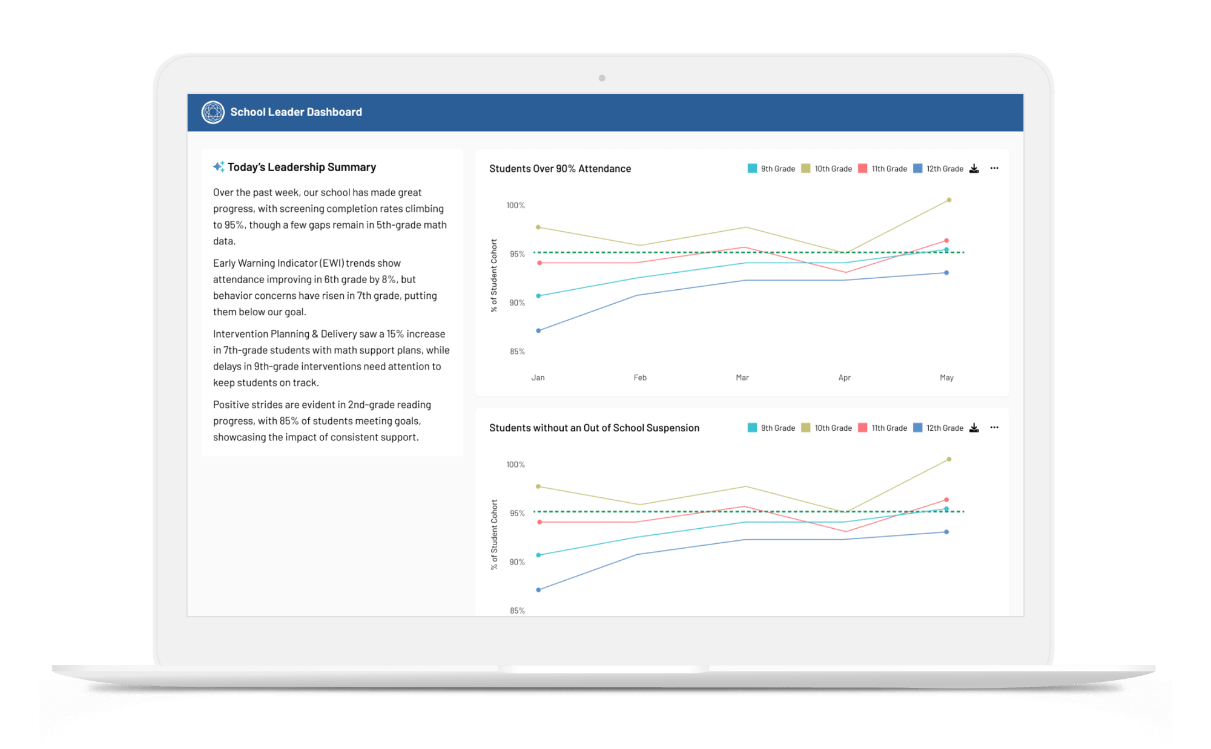Screen dimensions: 1211x749
Task: Toggle 10th Grade series in the Suspension legend
Action: pyautogui.click(x=826, y=428)
